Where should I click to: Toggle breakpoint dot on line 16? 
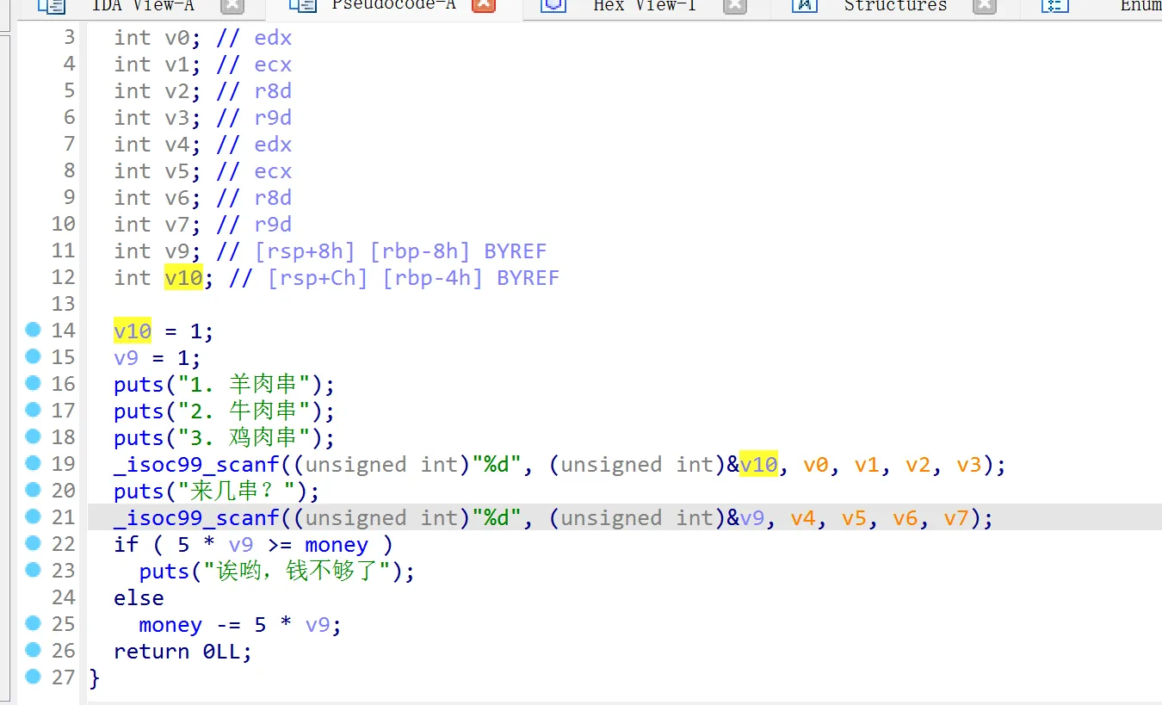(x=34, y=384)
